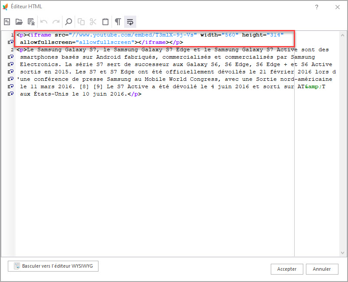Click the Annuler button
The image size is (348, 282).
tap(322, 269)
